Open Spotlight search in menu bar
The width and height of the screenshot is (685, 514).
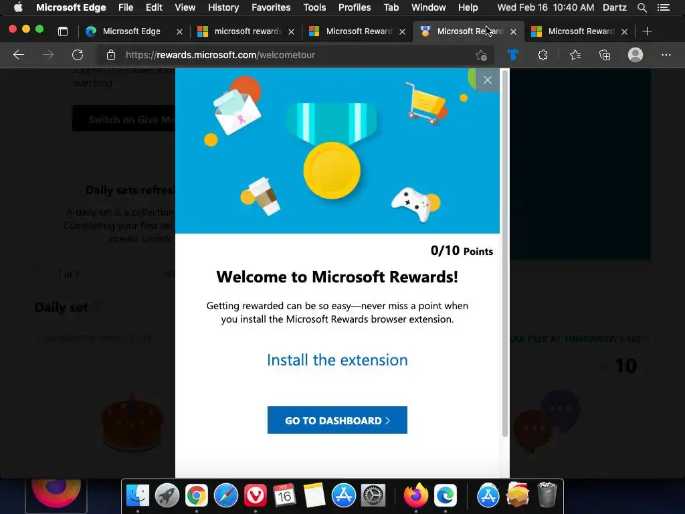(642, 7)
